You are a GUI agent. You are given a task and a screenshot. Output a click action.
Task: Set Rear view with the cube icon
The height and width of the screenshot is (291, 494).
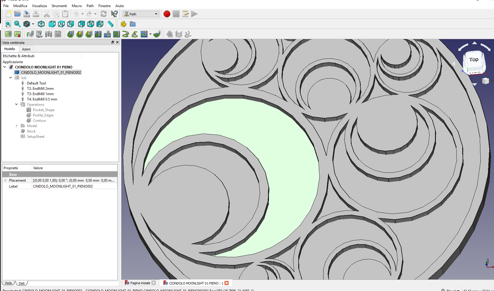(82, 24)
